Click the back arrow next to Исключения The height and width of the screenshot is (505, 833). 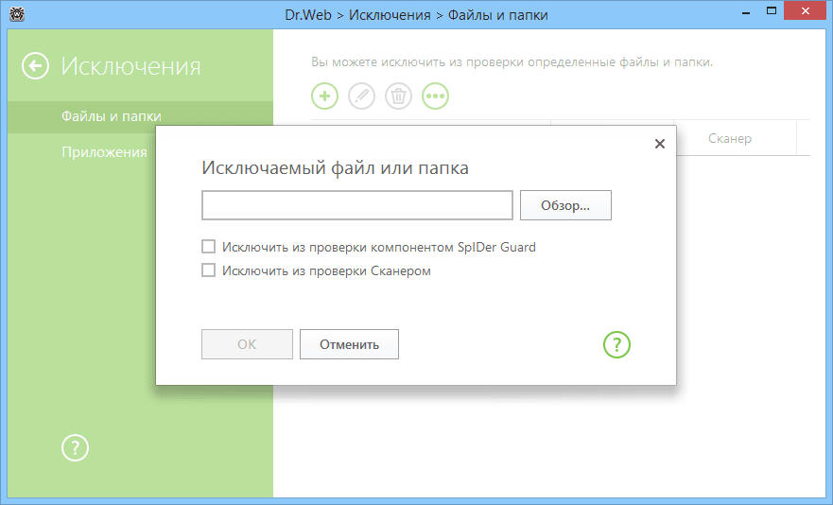coord(35,66)
